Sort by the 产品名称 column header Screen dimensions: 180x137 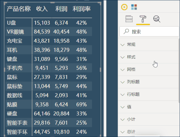point(19,9)
